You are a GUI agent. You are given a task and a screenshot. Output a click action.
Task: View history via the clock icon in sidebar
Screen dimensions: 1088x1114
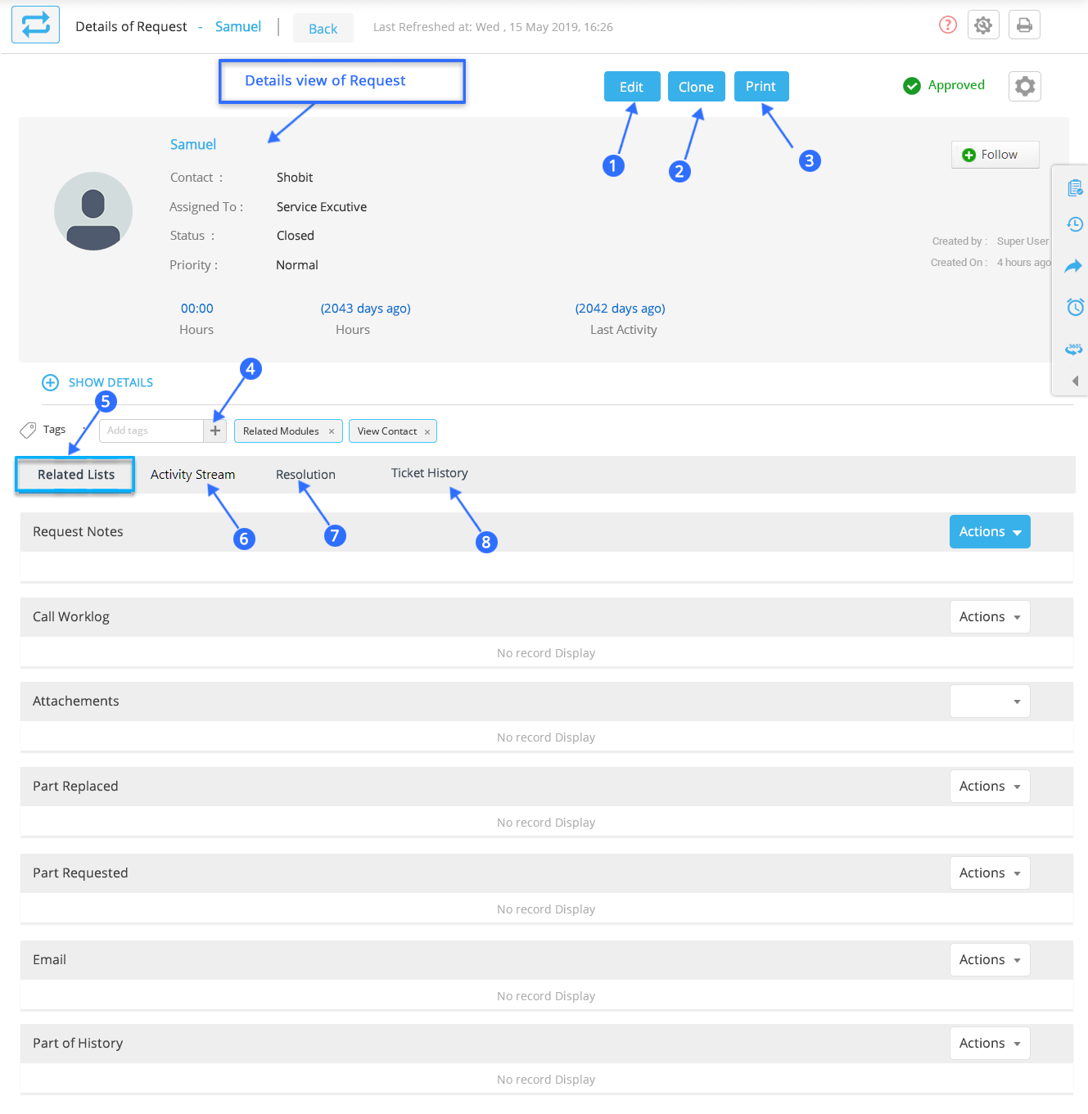click(1074, 224)
